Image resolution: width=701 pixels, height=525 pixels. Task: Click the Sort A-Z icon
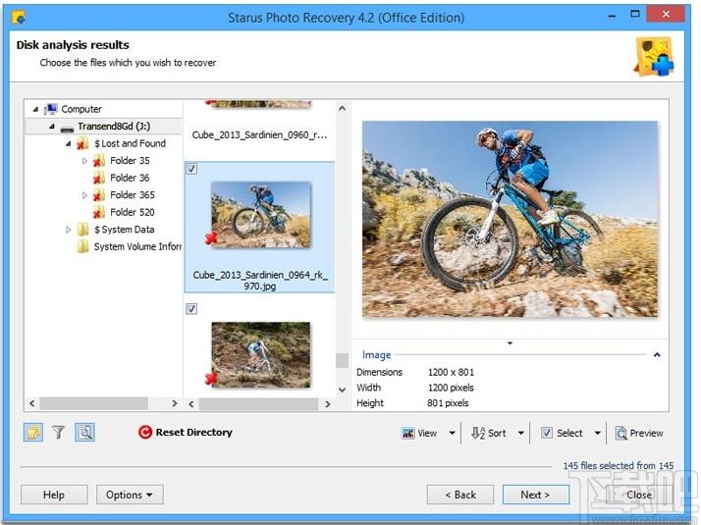477,433
